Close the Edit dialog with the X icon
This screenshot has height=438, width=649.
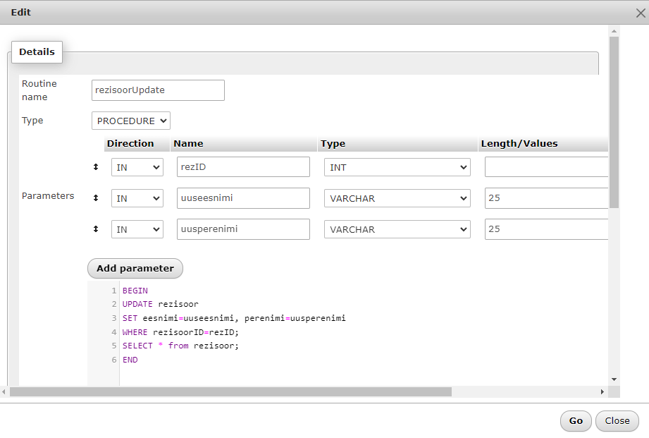coord(641,13)
